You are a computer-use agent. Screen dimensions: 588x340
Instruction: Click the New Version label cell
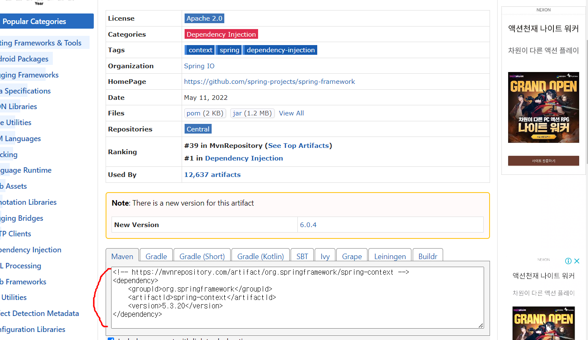(x=204, y=225)
